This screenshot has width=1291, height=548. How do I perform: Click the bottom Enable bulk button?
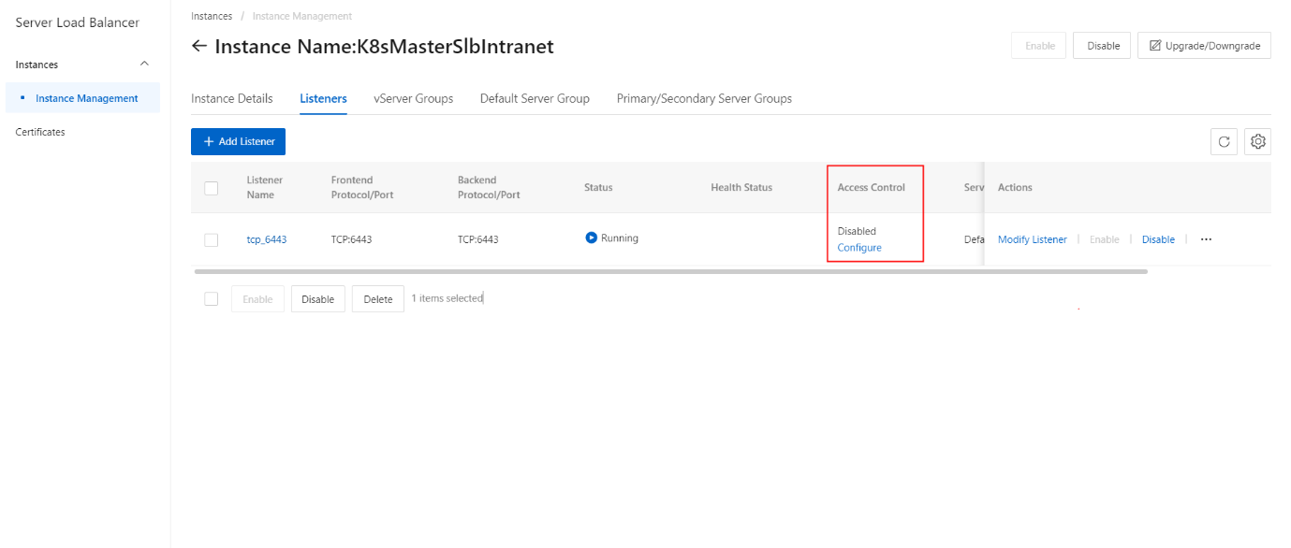pyautogui.click(x=257, y=299)
